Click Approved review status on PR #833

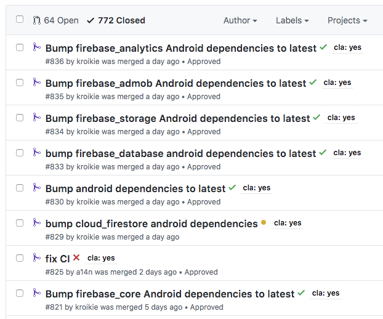[x=204, y=167]
